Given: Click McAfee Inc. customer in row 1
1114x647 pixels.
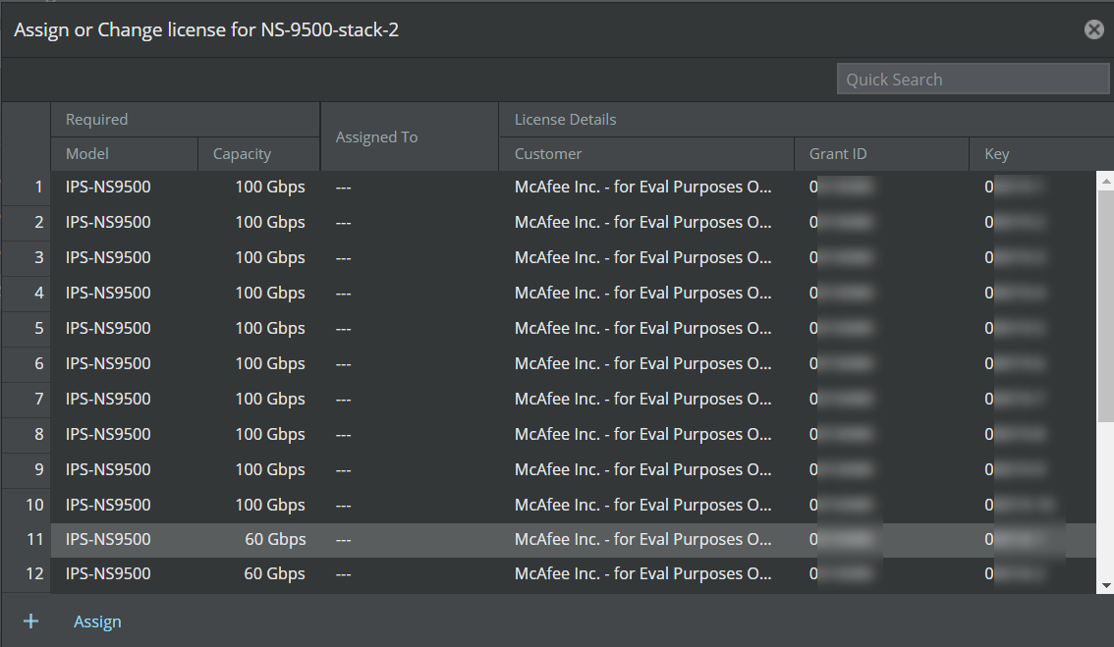Looking at the screenshot, I should click(x=643, y=188).
